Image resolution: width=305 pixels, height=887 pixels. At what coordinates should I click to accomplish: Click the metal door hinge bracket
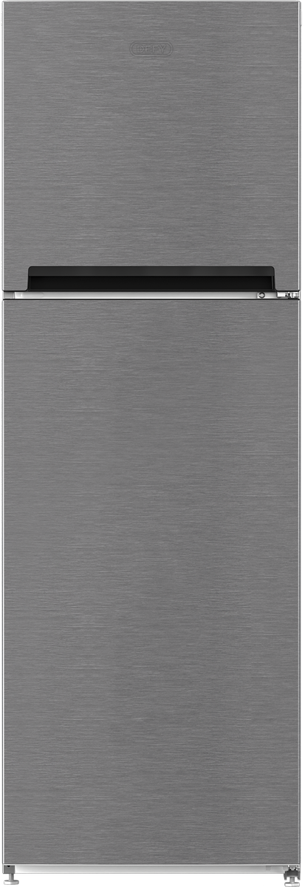point(289,295)
